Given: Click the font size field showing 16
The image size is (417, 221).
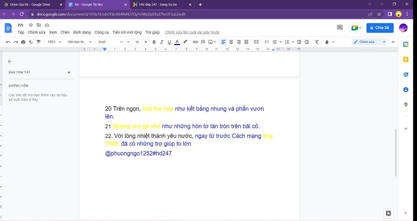Looking at the screenshot, I should pos(137,42).
